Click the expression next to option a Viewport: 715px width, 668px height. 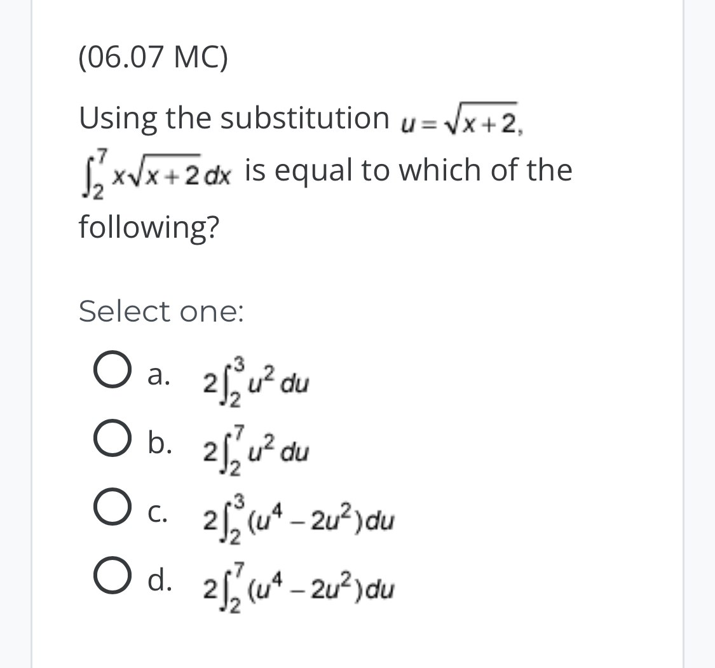tap(254, 382)
